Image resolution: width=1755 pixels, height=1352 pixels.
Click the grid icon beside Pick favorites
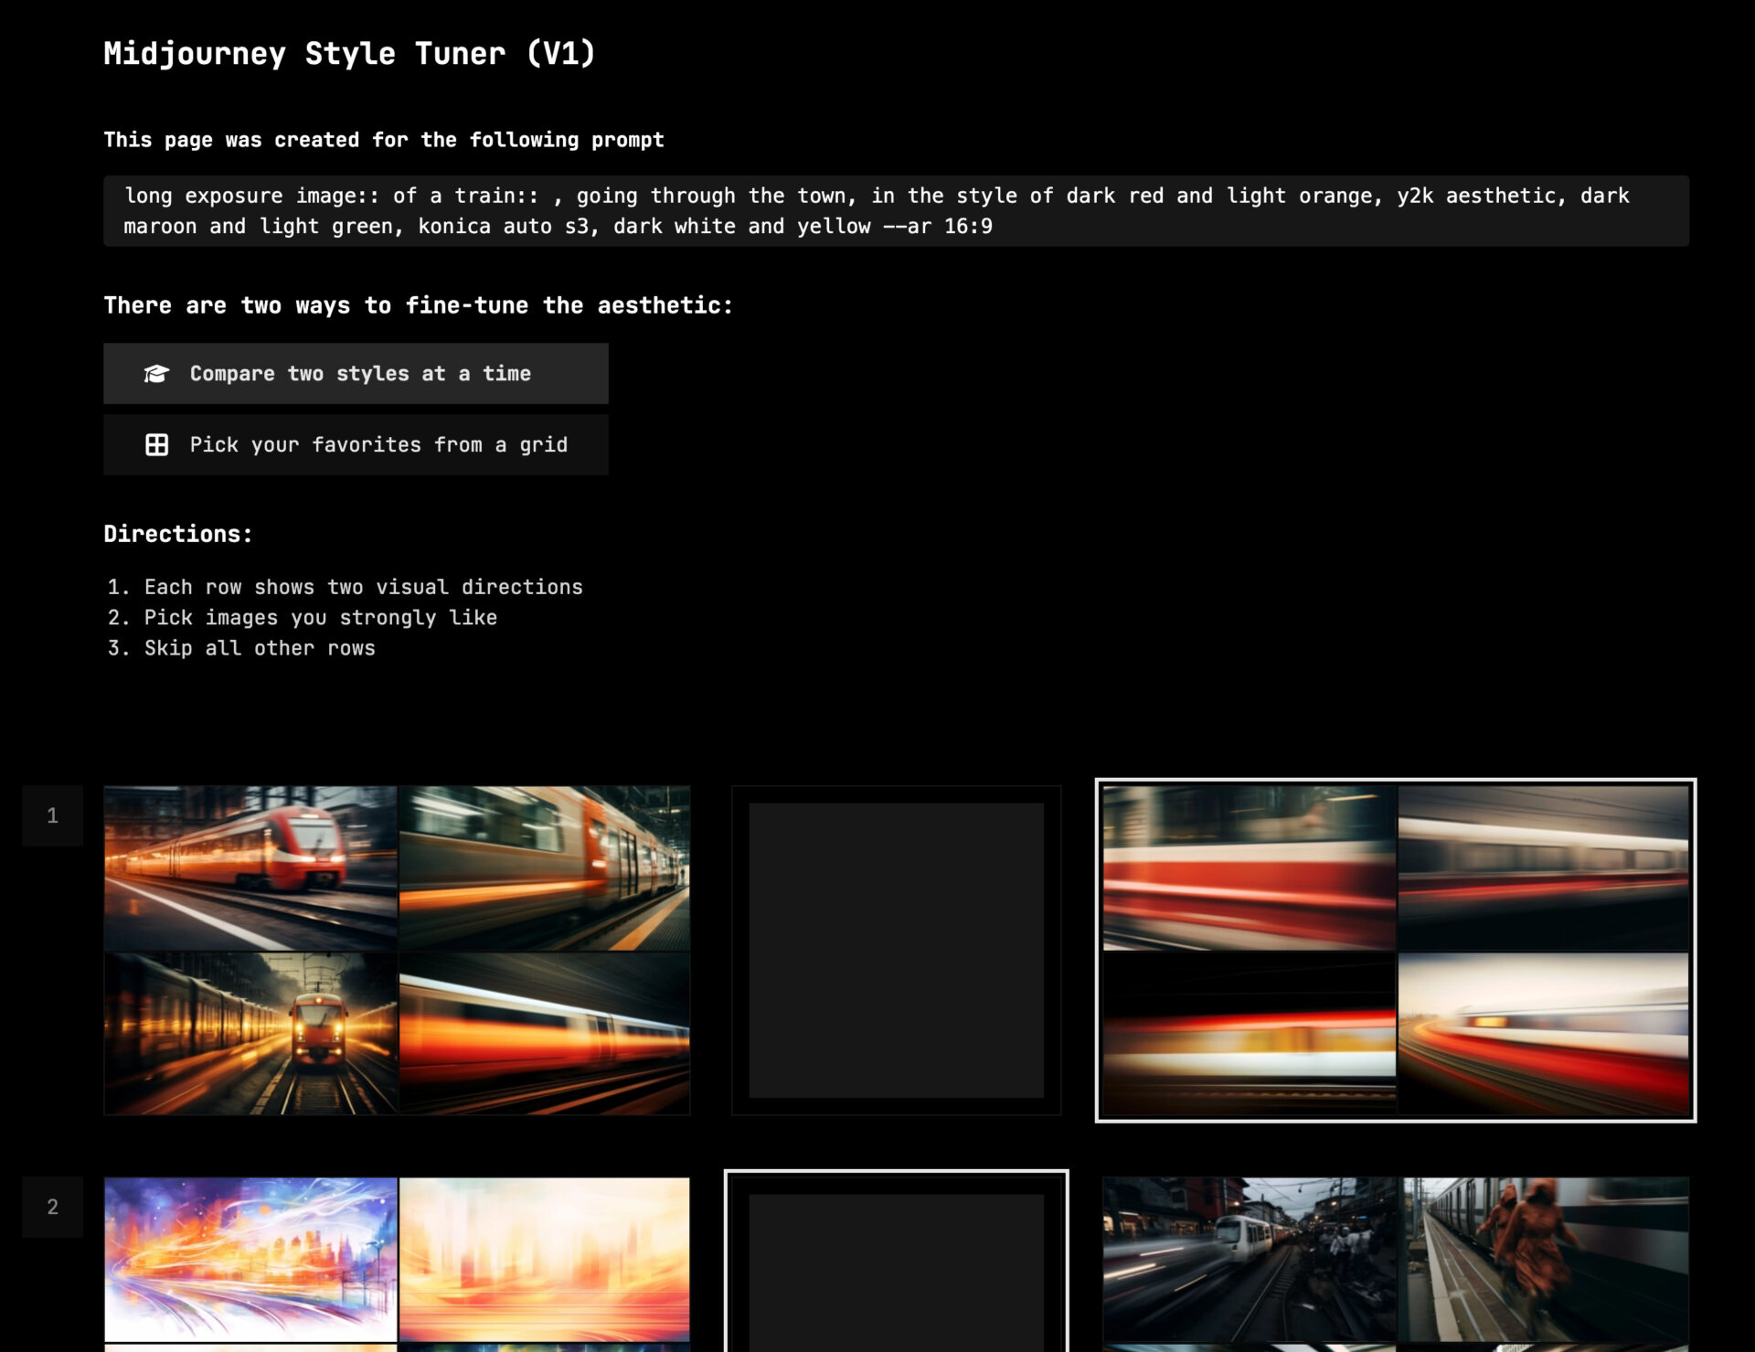click(x=156, y=445)
